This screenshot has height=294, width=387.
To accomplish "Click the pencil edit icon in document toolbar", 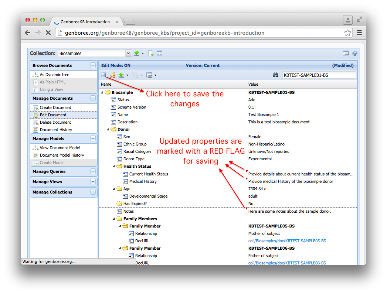I will (x=112, y=75).
